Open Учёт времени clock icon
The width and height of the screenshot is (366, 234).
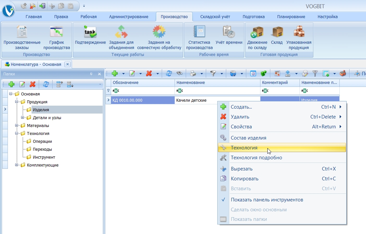pyautogui.click(x=229, y=35)
